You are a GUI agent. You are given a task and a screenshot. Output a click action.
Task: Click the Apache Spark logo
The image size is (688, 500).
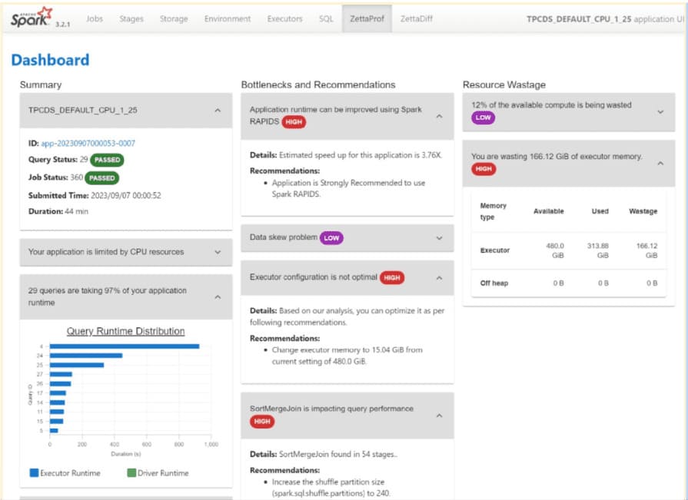[32, 18]
